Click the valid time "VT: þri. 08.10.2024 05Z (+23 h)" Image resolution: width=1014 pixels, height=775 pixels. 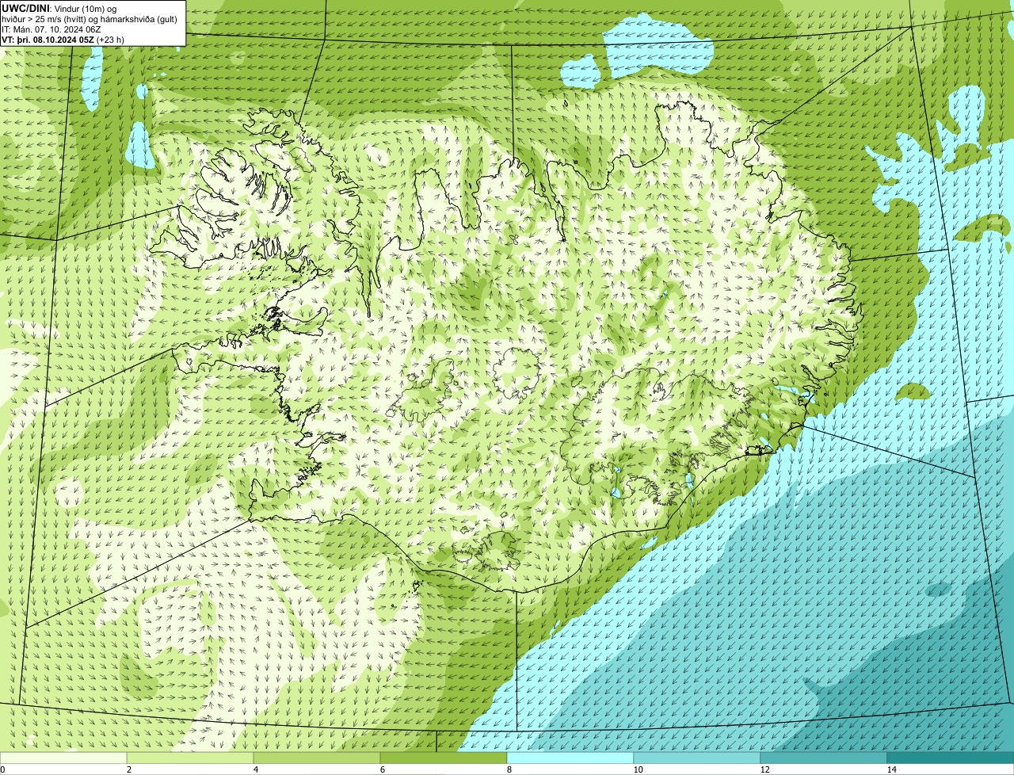tap(63, 40)
